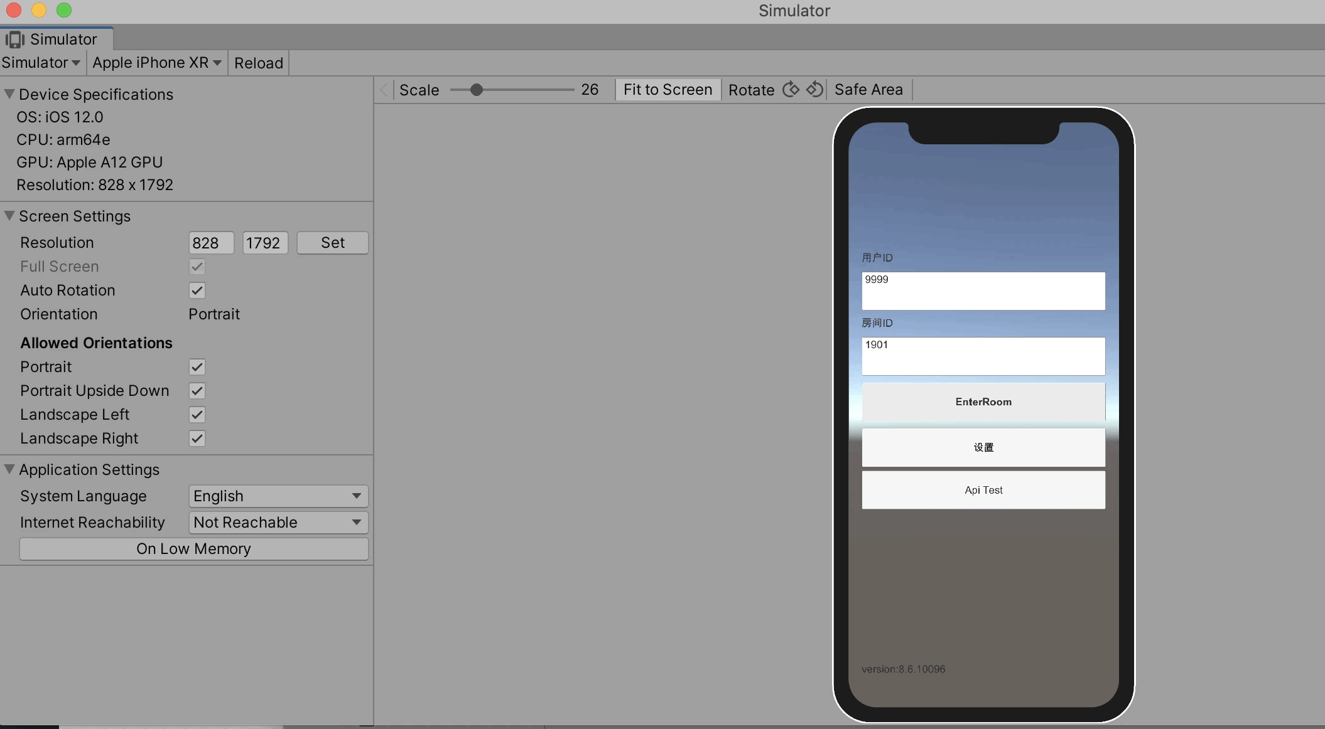Toggle the Auto Rotation checkbox
The height and width of the screenshot is (729, 1325).
pos(197,290)
